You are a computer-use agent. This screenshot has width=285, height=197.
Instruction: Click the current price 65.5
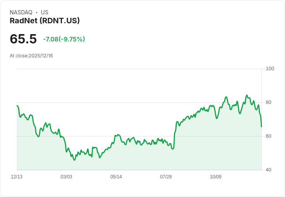(23, 39)
